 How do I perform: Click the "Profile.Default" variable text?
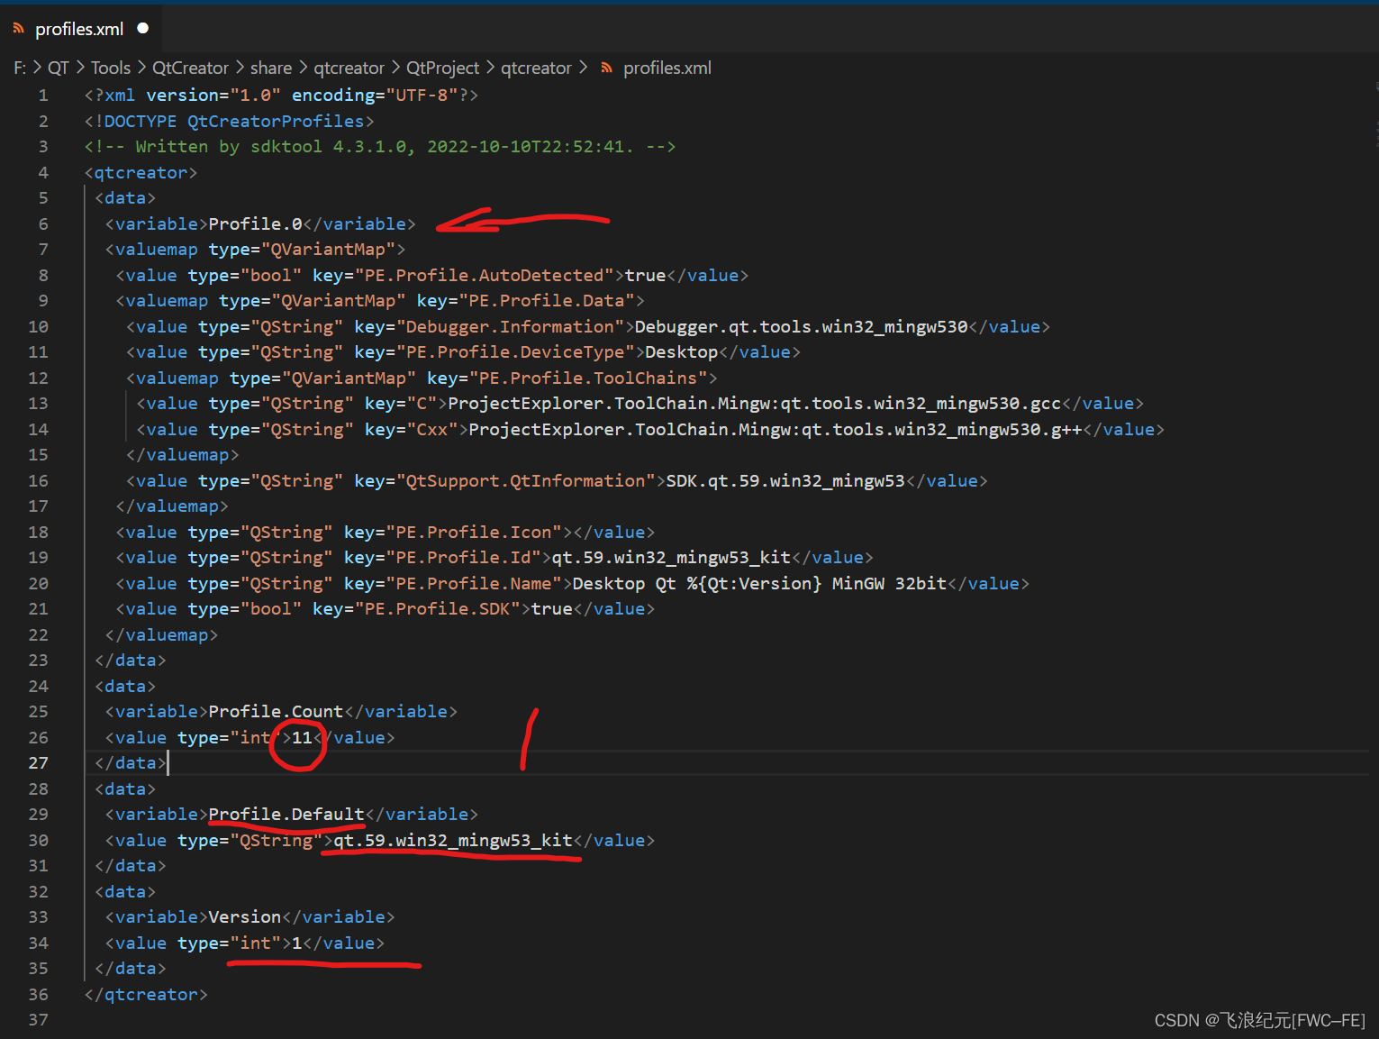click(286, 815)
